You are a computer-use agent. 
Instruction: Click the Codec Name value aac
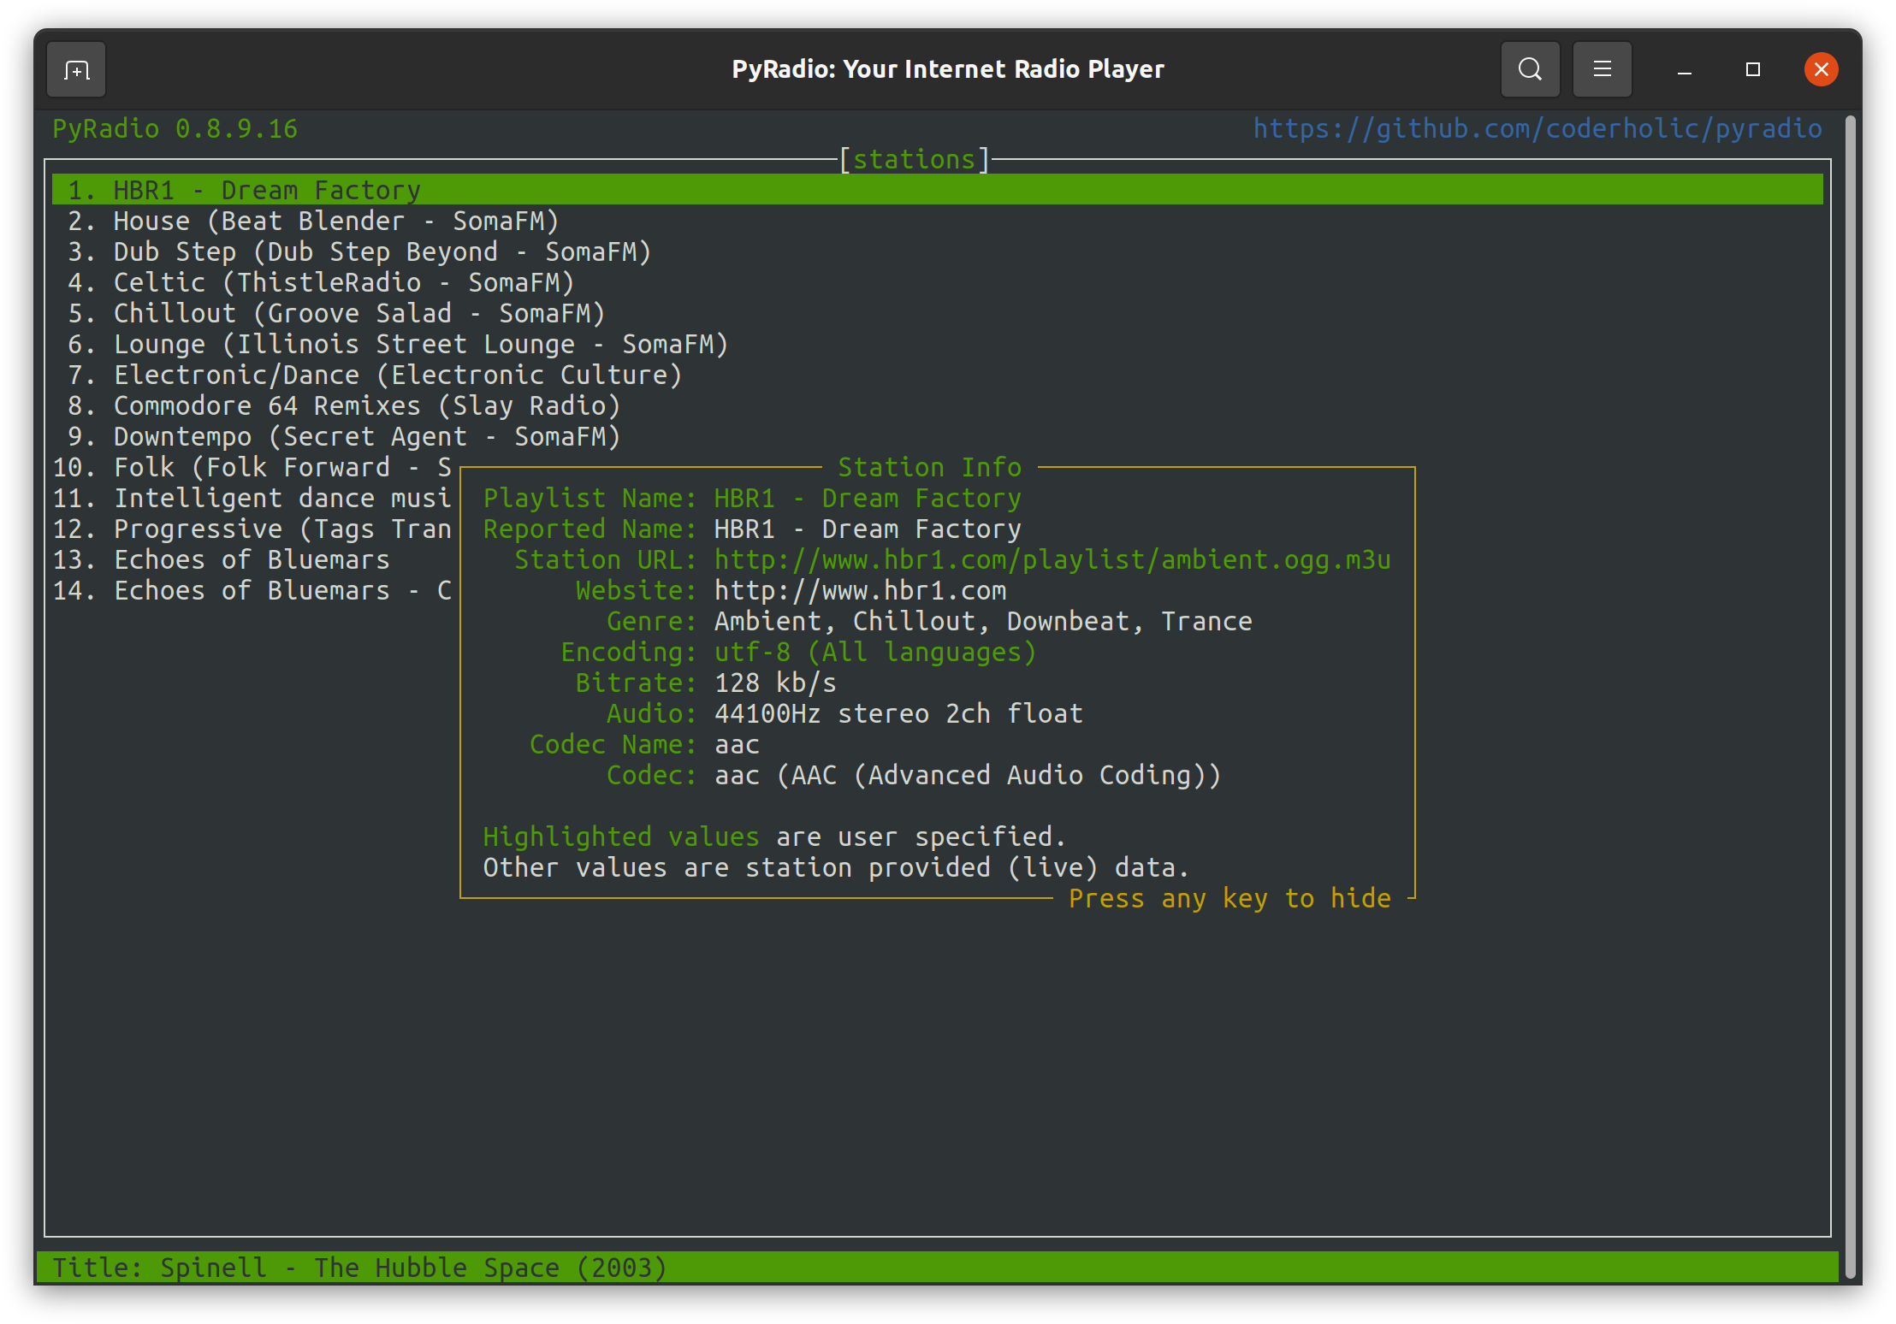[737, 744]
